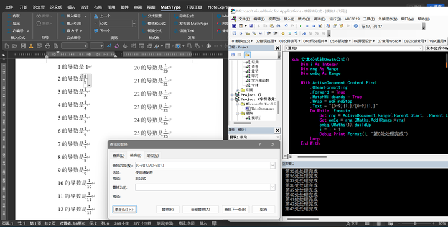Click format equations (格式化公式)
Screen dimensions: 448x227
click(x=154, y=24)
